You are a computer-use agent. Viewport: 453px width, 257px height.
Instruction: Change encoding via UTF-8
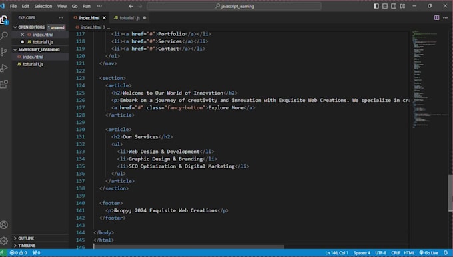point(380,253)
